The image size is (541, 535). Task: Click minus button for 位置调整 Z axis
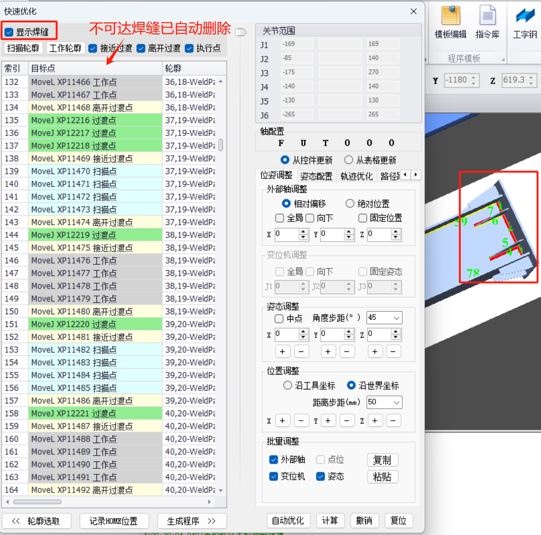[x=393, y=421]
